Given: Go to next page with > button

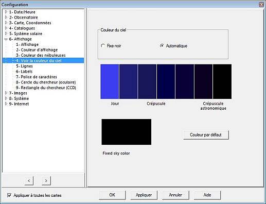Looking at the screenshot, I should coord(46,181).
